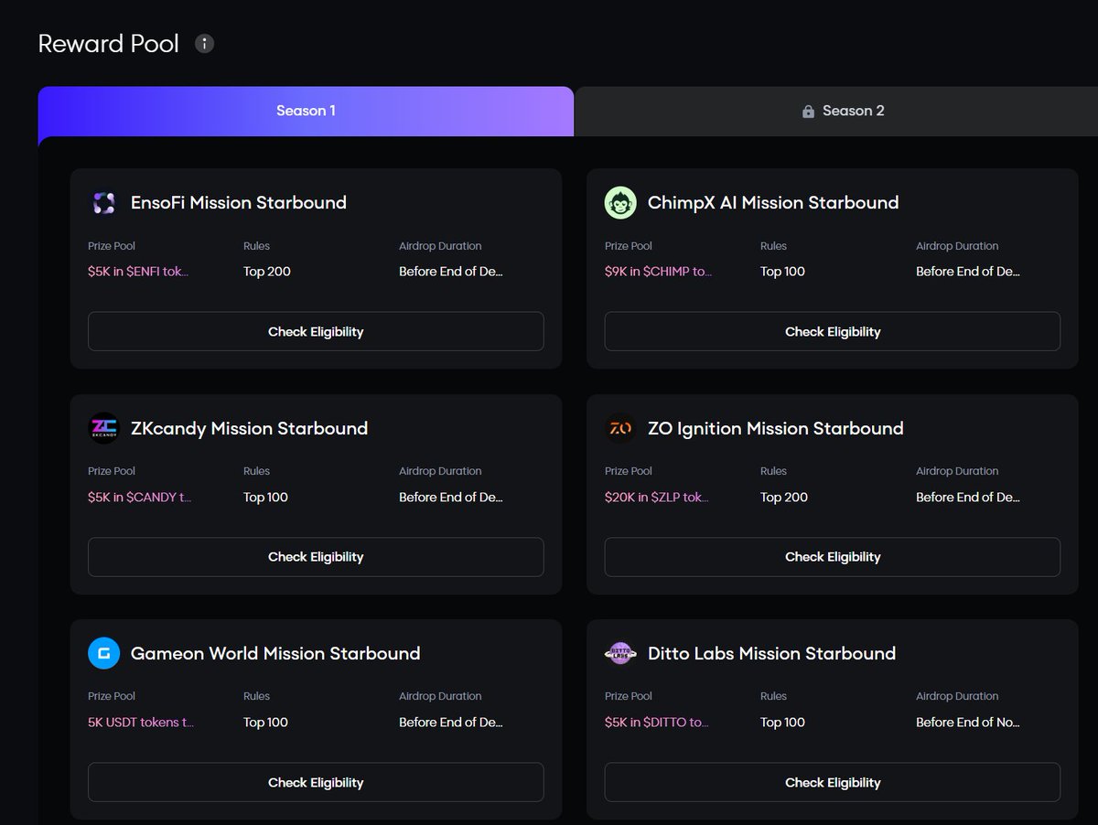This screenshot has height=825, width=1098.
Task: Click the Ditto Labs logo
Action: point(620,654)
